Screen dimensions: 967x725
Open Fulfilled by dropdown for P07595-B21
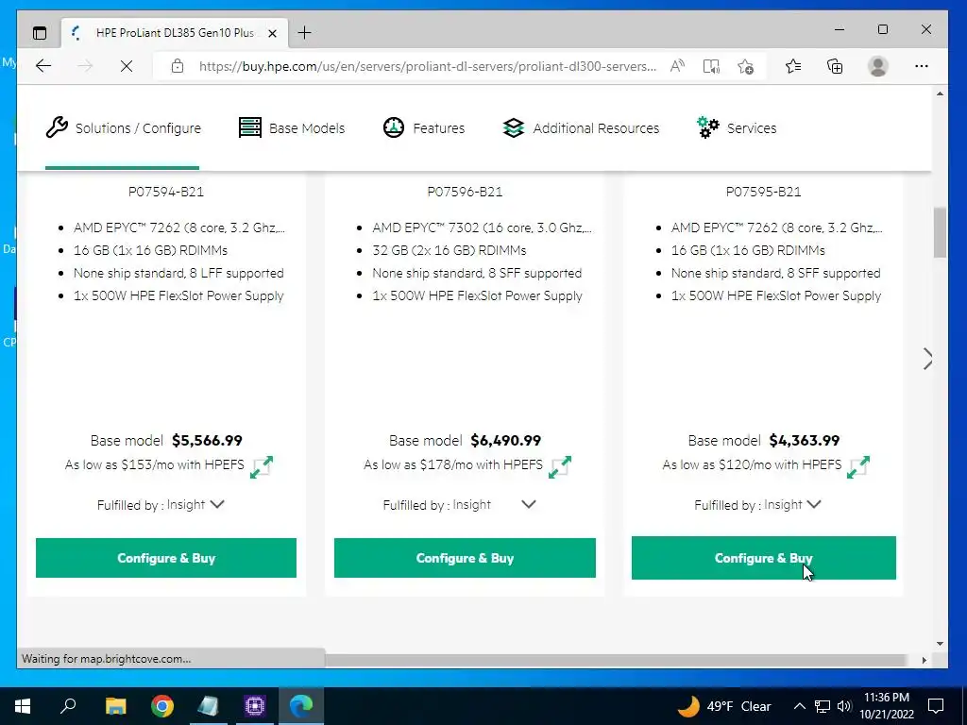pos(814,504)
